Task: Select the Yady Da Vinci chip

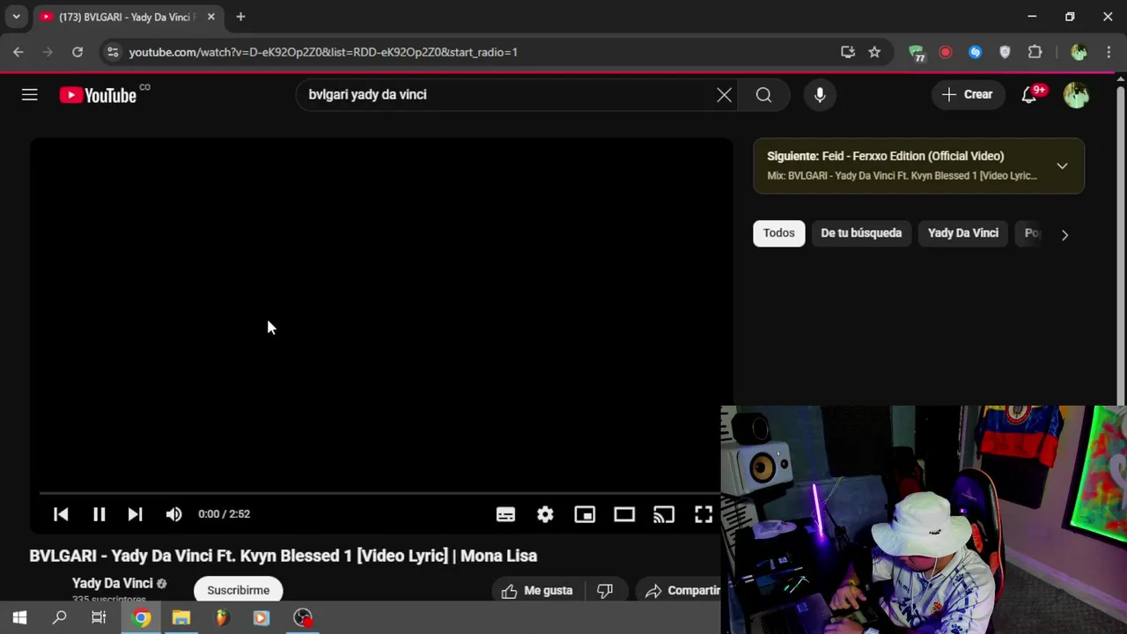Action: 962,233
